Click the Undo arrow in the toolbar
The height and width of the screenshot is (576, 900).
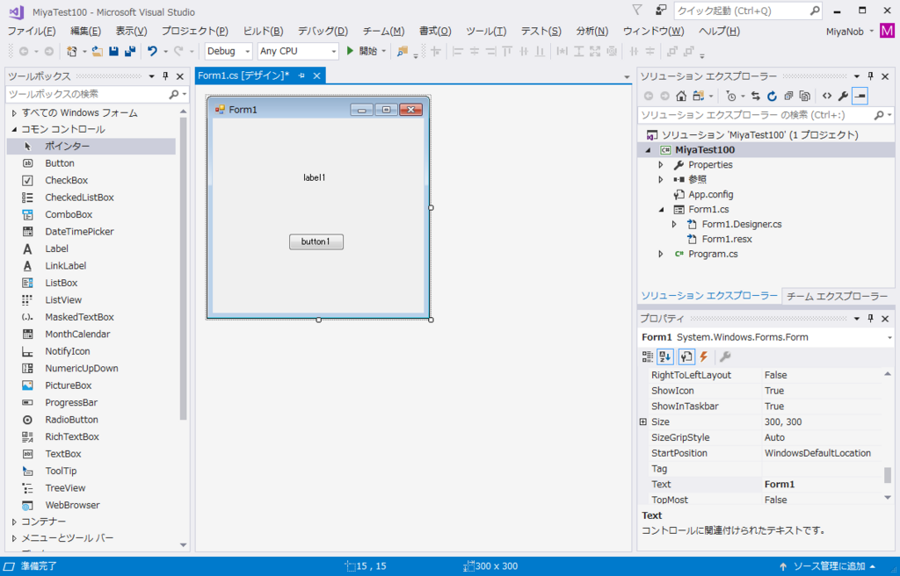point(152,51)
